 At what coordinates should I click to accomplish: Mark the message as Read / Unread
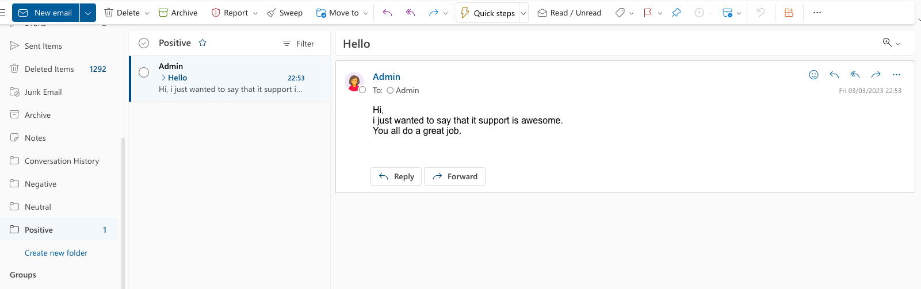tap(569, 13)
